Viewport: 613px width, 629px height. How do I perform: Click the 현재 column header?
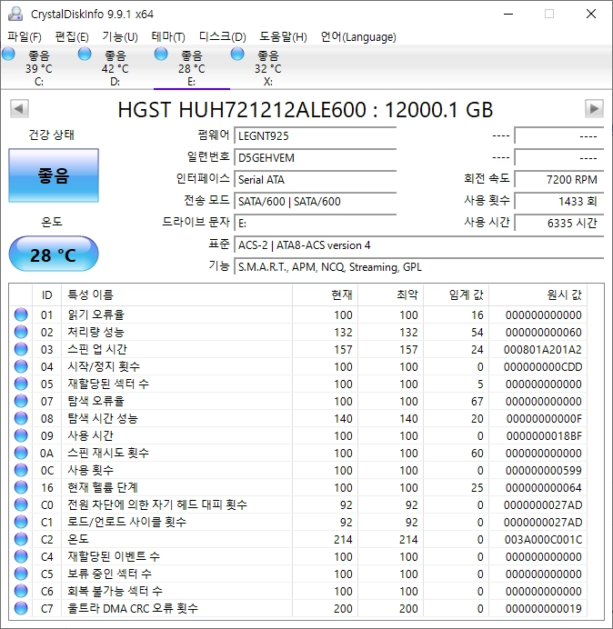point(326,295)
